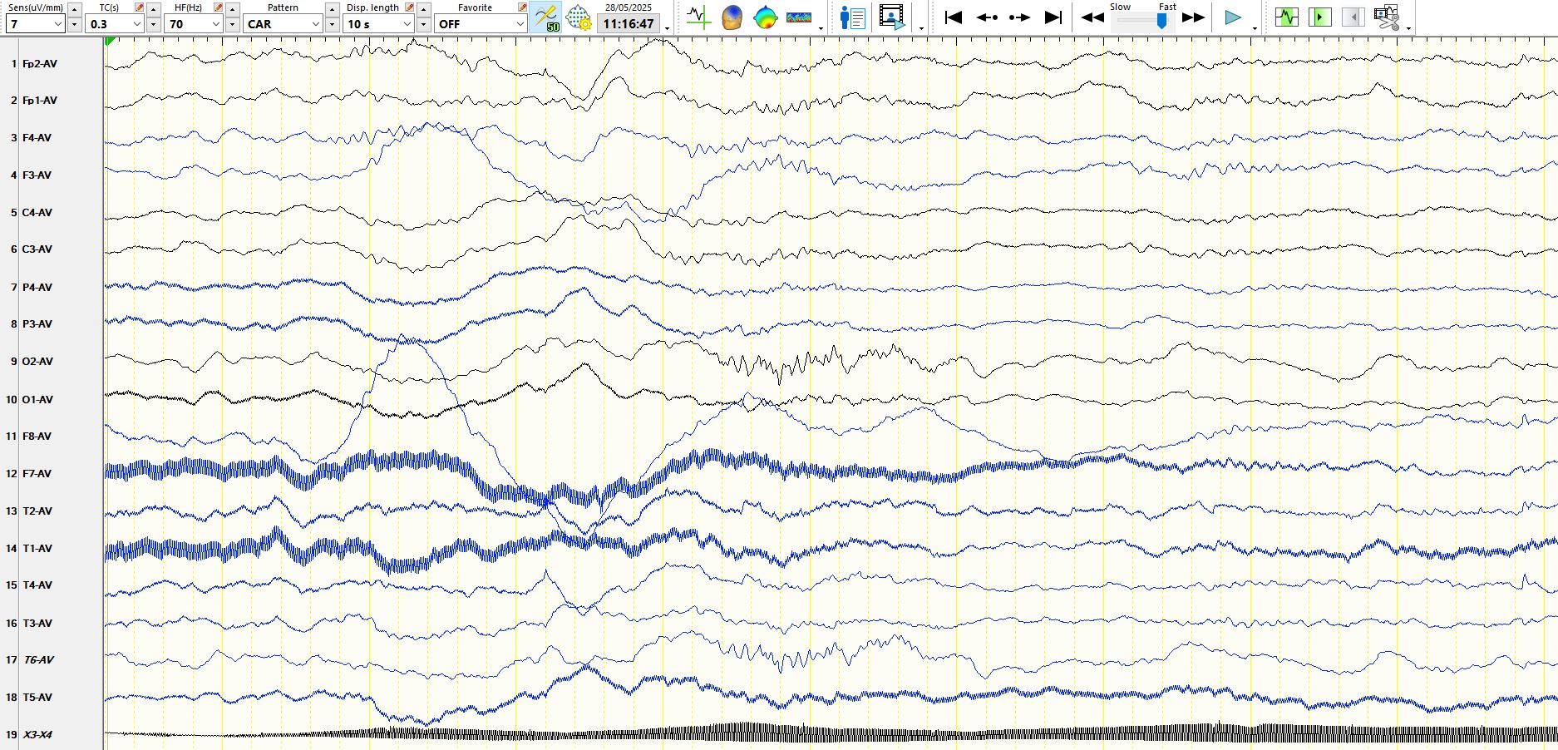Step back one page of EEG
Image resolution: width=1558 pixels, height=750 pixels.
(x=987, y=17)
